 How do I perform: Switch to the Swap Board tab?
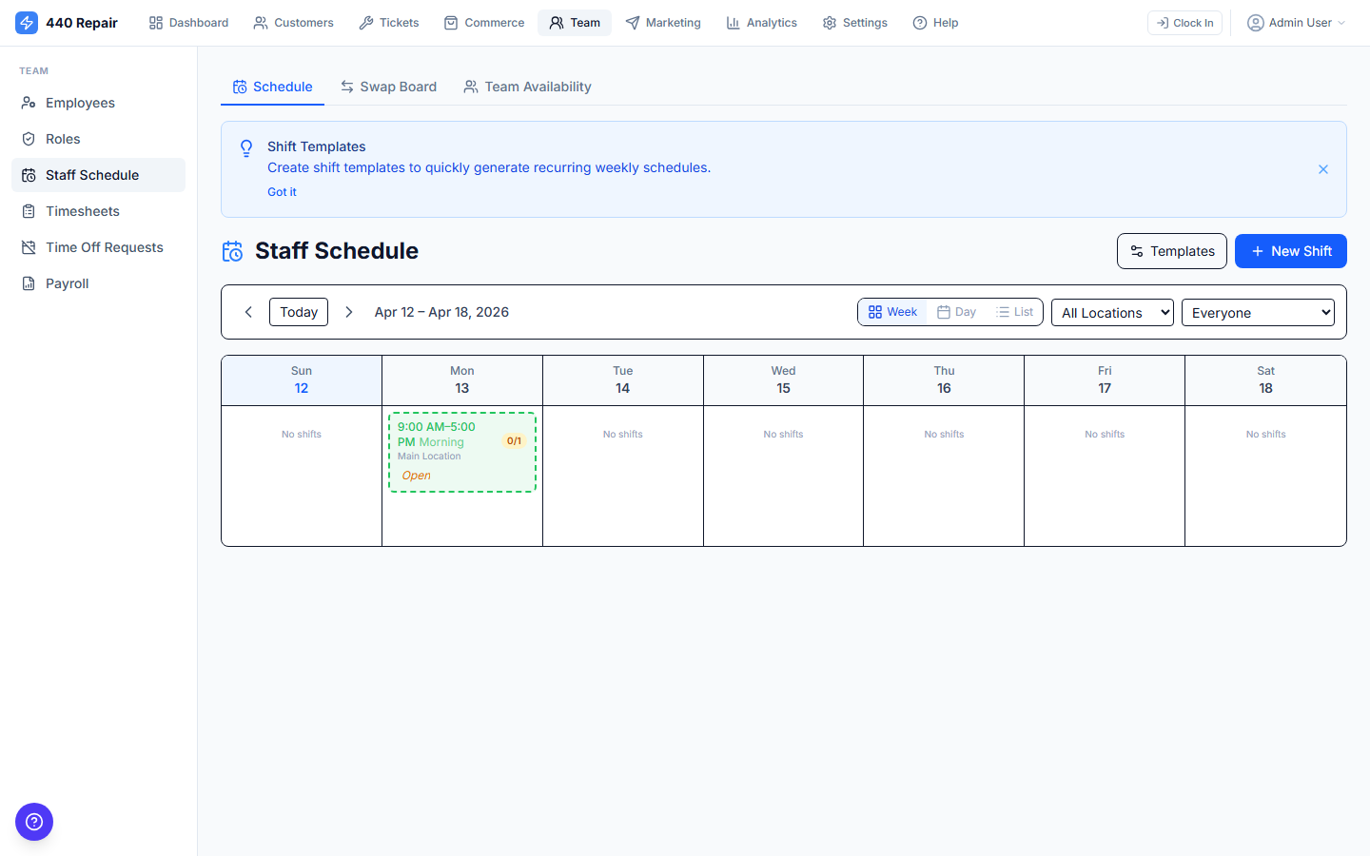point(388,86)
